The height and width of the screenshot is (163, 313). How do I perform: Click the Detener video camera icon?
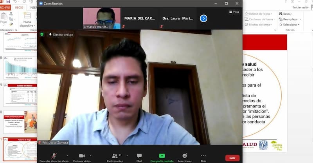[82, 156]
